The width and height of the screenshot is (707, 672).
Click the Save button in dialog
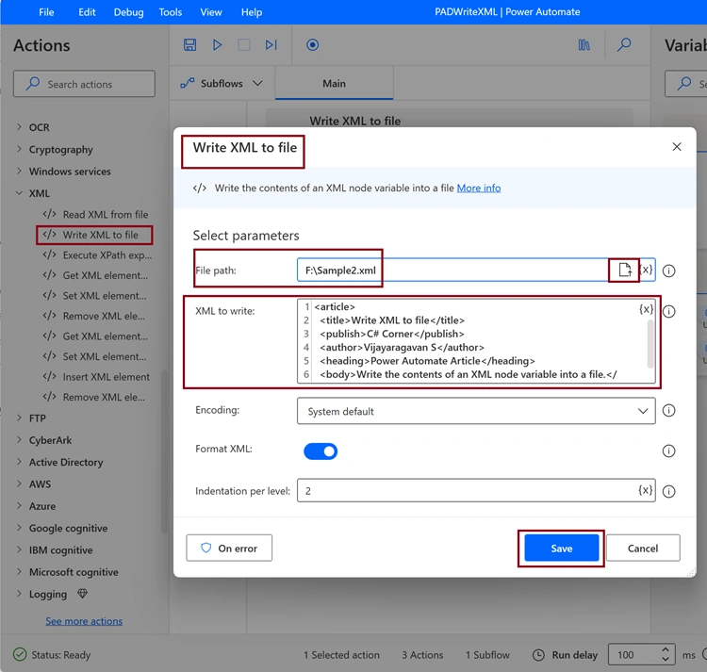click(562, 548)
